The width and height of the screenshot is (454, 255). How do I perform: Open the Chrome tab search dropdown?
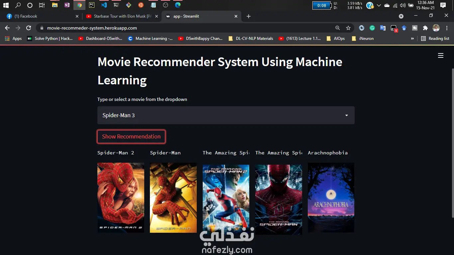[401, 16]
